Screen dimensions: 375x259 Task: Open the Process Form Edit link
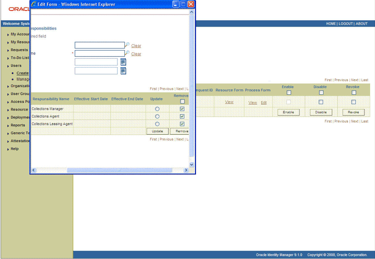coord(263,103)
